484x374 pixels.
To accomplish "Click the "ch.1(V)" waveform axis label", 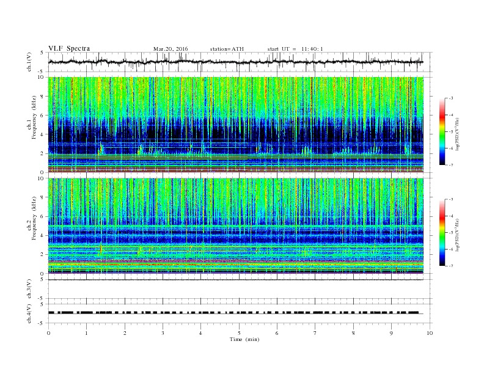I will (x=29, y=62).
